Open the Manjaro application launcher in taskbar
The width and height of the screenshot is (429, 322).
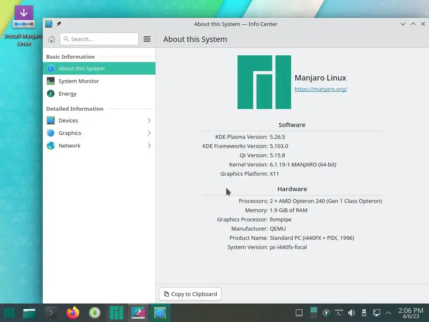pyautogui.click(x=9, y=313)
